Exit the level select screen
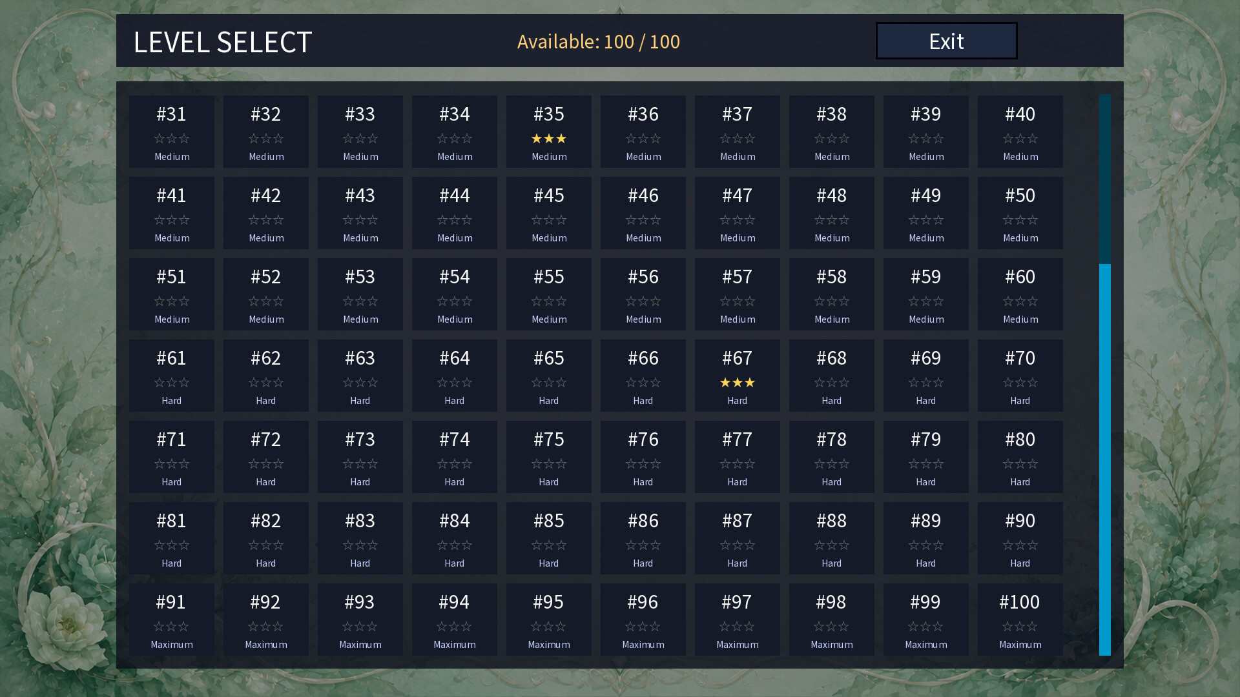This screenshot has width=1240, height=697. tap(946, 41)
